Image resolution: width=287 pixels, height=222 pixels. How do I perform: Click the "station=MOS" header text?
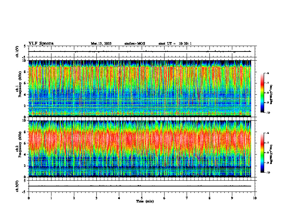click(x=135, y=44)
